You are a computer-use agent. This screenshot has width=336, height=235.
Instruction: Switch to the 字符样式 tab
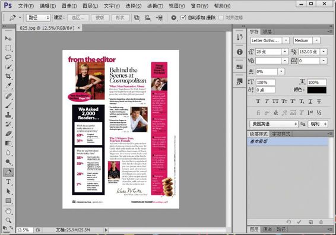coord(281,134)
